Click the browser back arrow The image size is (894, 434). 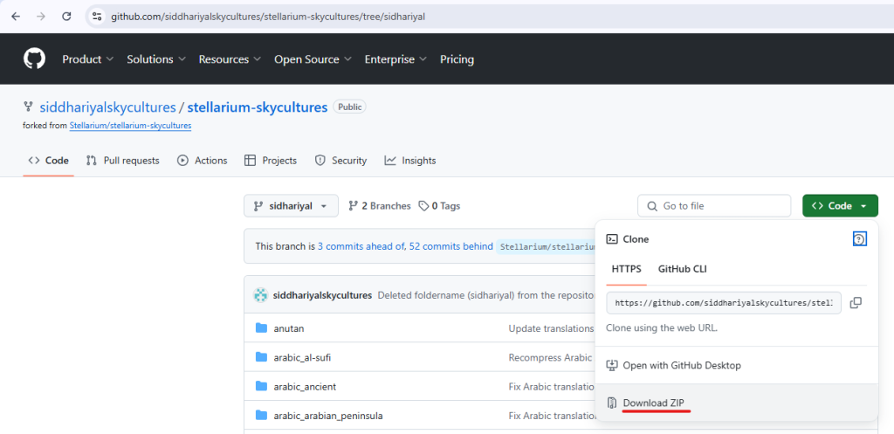click(15, 16)
